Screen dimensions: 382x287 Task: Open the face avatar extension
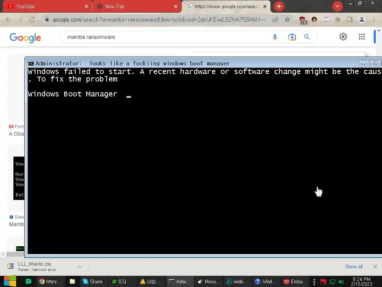click(x=314, y=19)
